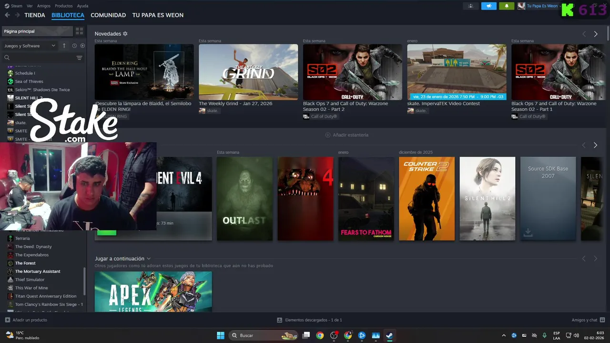Open the blue announcements megaphone button
Viewport: 610px width, 343px height.
tap(488, 6)
